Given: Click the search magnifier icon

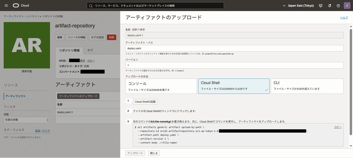Looking at the screenshot, I should click(91, 6).
